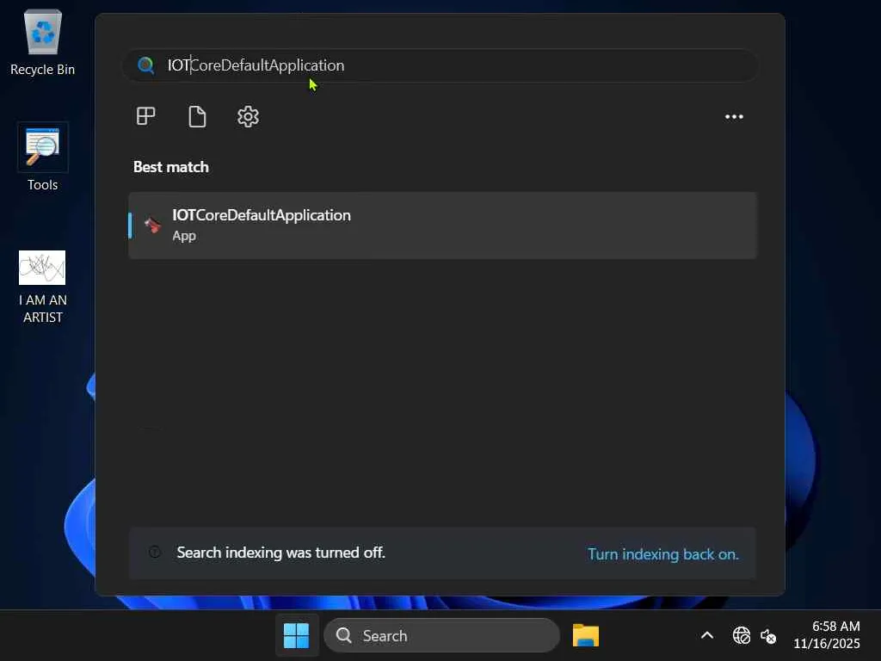
Task: Show hidden system tray icons
Action: tap(707, 636)
